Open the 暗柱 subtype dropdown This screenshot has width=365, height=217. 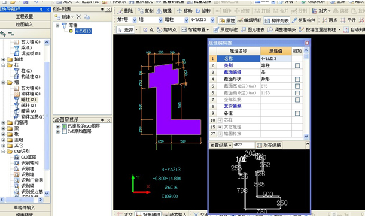point(186,20)
